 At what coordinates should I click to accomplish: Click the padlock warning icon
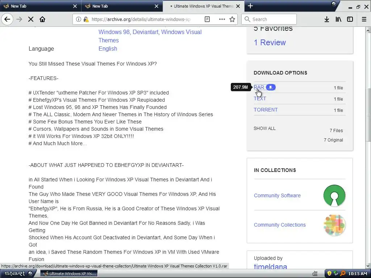86,19
